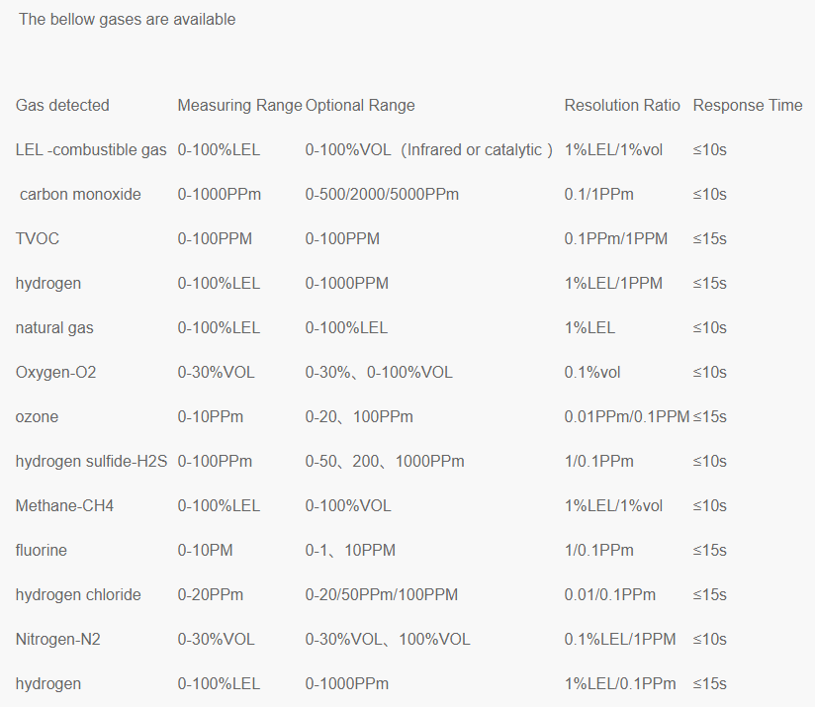This screenshot has height=707, width=815.
Task: Click the 'Measuring Range' column header
Action: pos(239,105)
